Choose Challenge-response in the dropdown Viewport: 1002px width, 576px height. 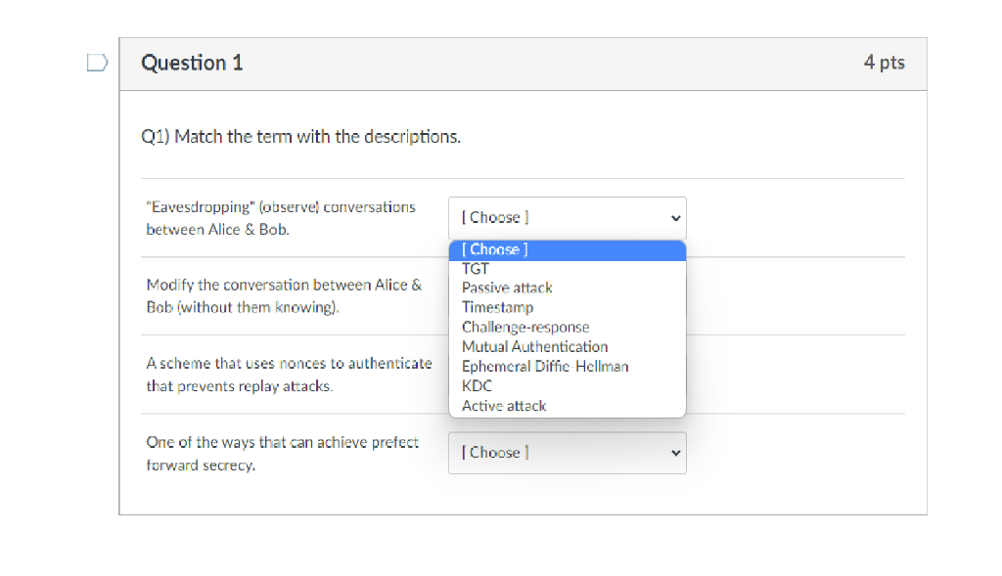(x=568, y=328)
